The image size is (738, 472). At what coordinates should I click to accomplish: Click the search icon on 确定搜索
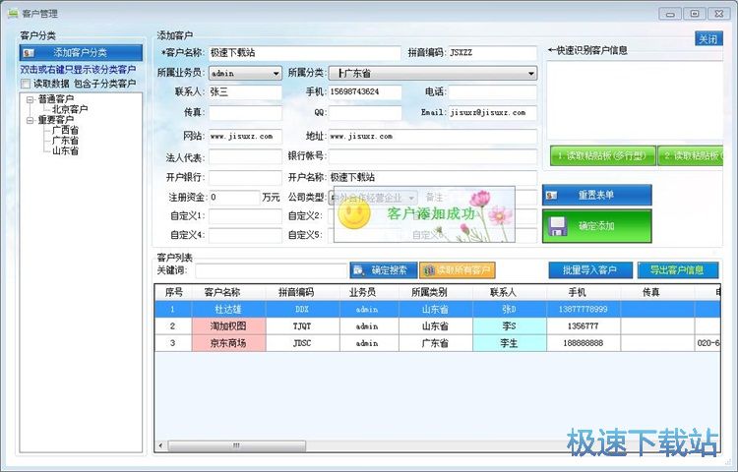(359, 270)
